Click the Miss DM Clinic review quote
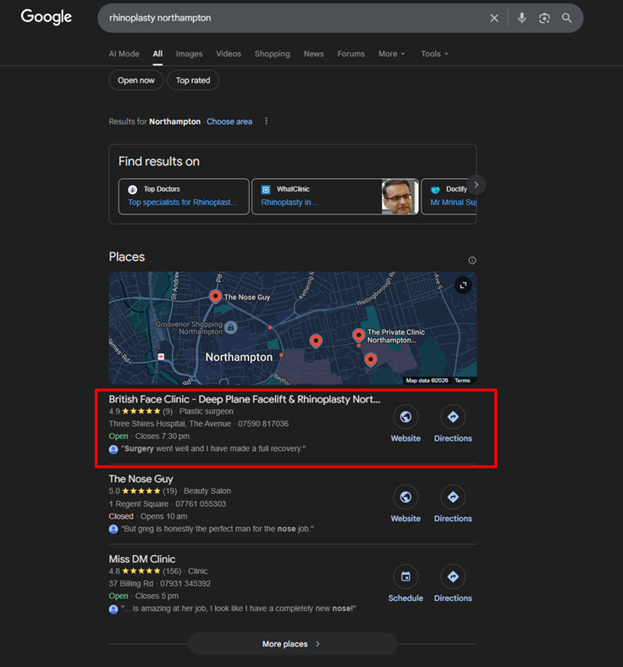 click(x=239, y=609)
